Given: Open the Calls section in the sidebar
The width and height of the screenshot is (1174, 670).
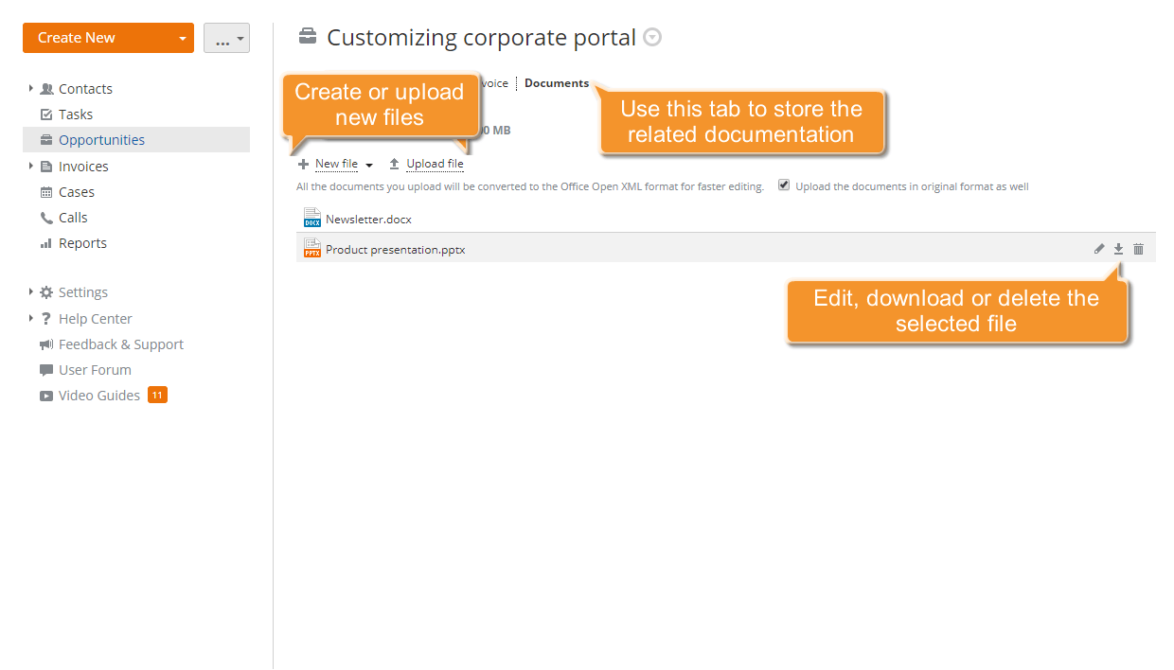Looking at the screenshot, I should tap(73, 217).
